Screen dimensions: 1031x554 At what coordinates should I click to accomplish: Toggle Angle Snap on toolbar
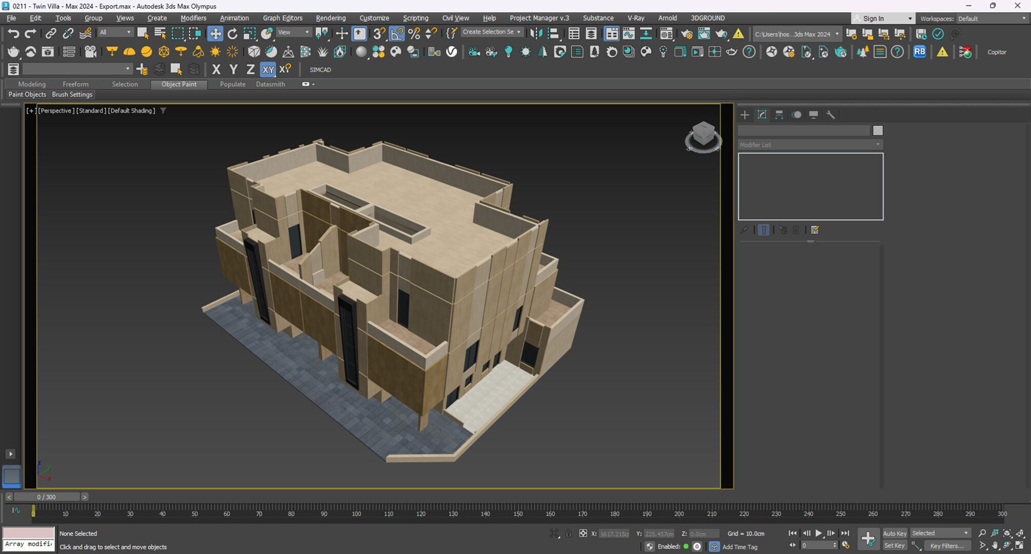[x=397, y=34]
